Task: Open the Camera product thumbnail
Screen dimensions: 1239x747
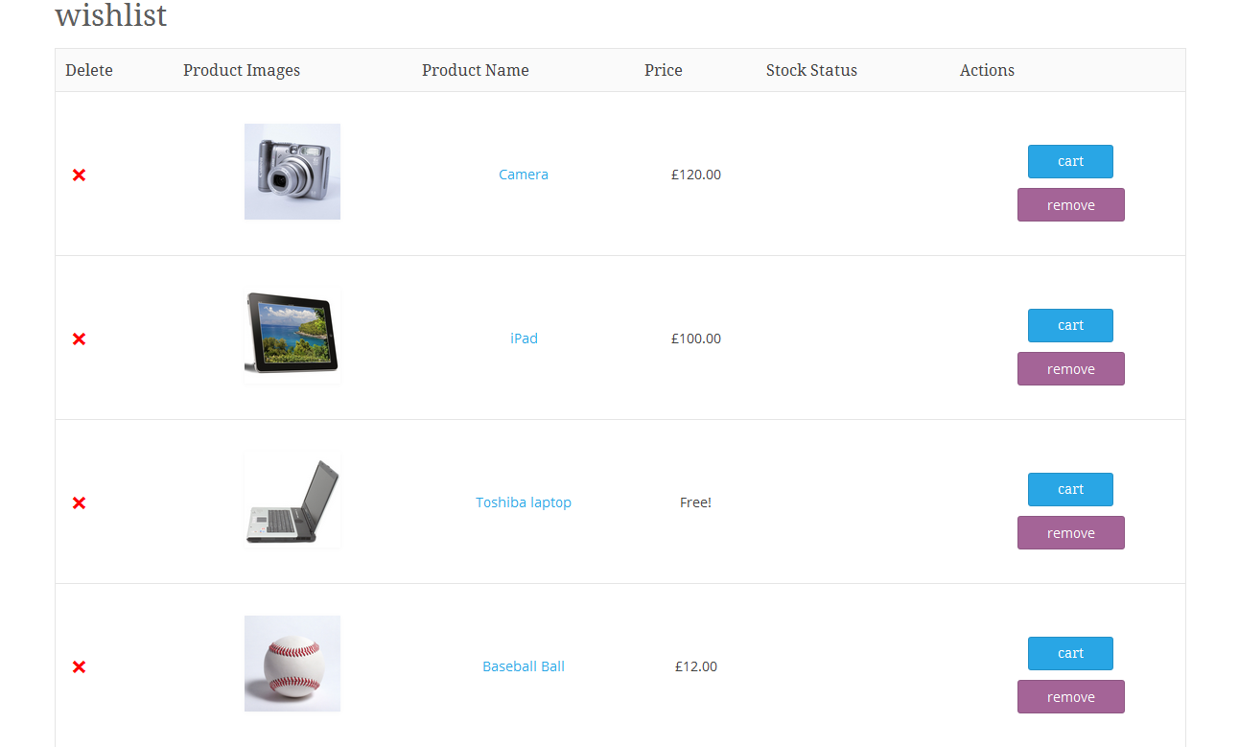Action: pyautogui.click(x=292, y=172)
